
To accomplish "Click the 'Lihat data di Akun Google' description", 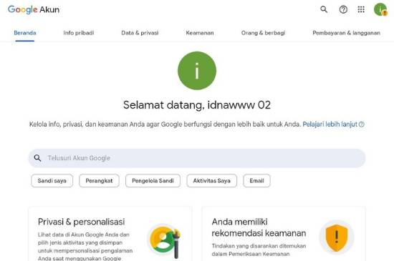I will coord(85,247).
